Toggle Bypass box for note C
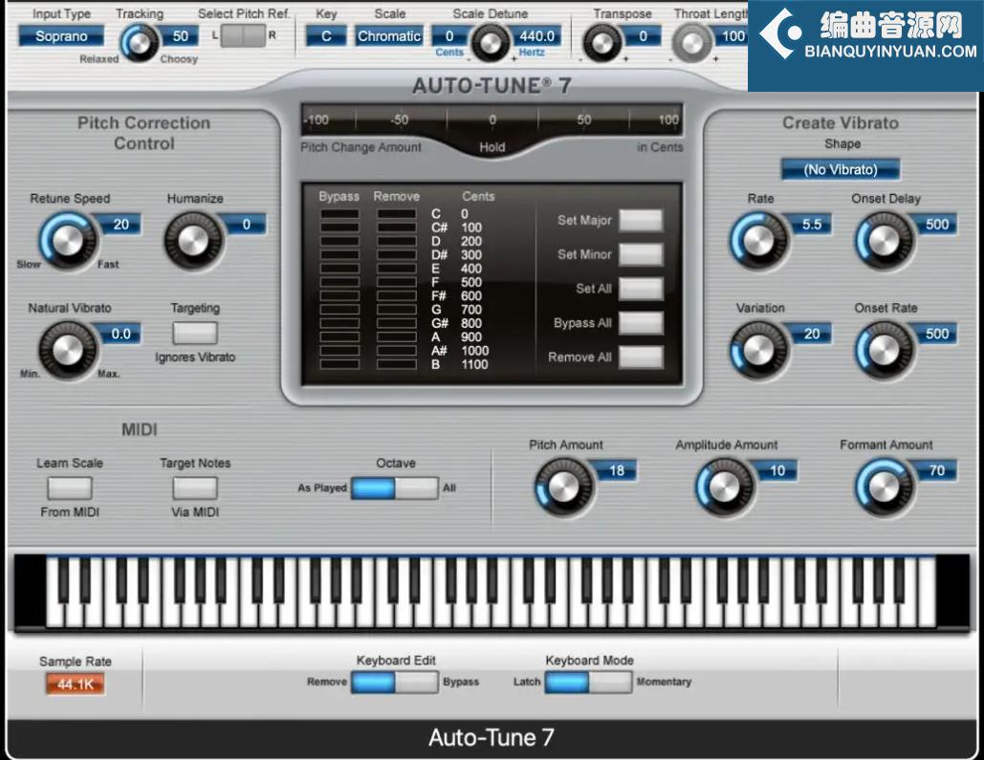The height and width of the screenshot is (760, 984). tap(339, 214)
